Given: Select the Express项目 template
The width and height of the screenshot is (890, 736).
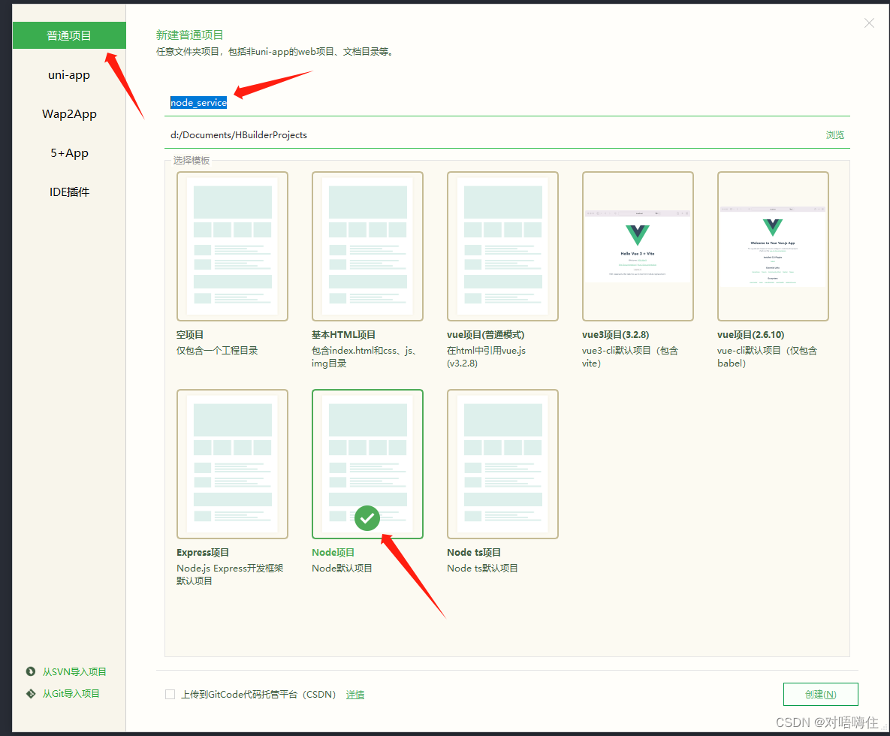Looking at the screenshot, I should 232,463.
